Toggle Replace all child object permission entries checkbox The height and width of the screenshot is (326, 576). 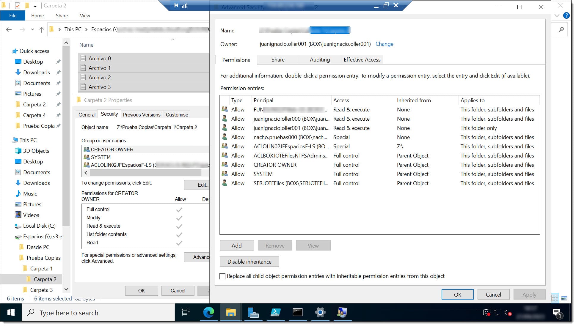(223, 276)
